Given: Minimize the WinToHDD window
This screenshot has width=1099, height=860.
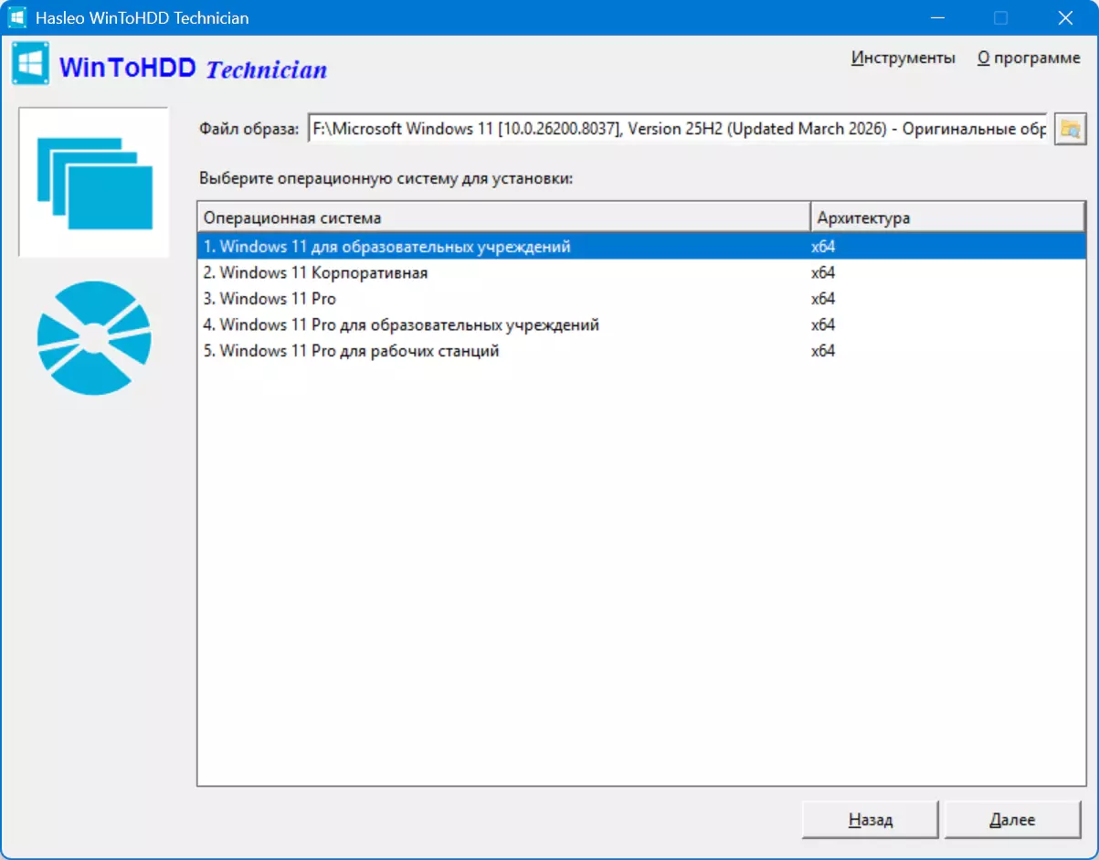Looking at the screenshot, I should (x=937, y=17).
